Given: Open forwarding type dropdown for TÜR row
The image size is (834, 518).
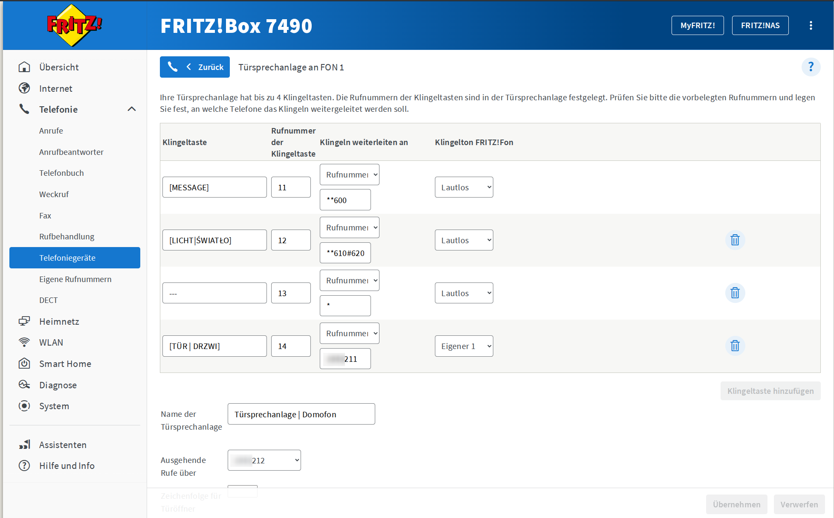Looking at the screenshot, I should (350, 333).
